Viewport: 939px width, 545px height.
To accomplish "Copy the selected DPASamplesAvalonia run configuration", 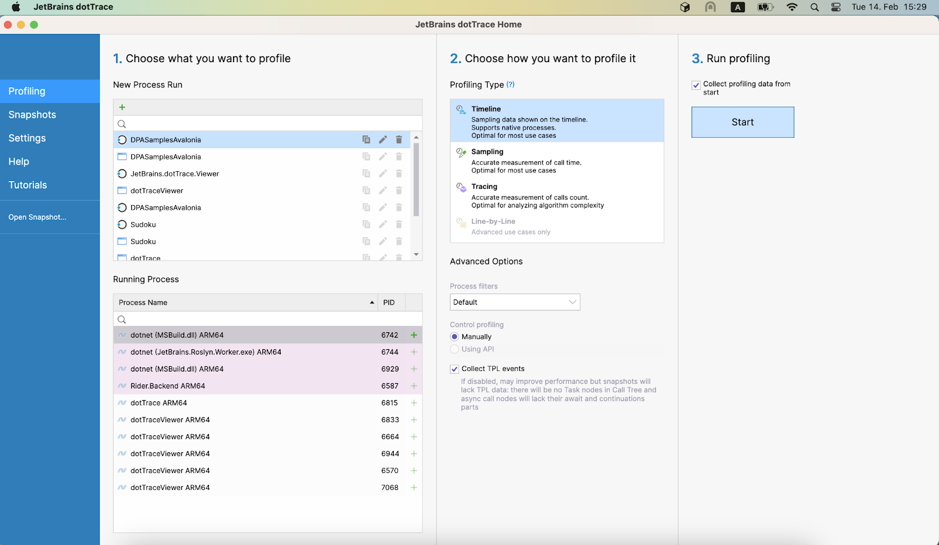I will (366, 139).
